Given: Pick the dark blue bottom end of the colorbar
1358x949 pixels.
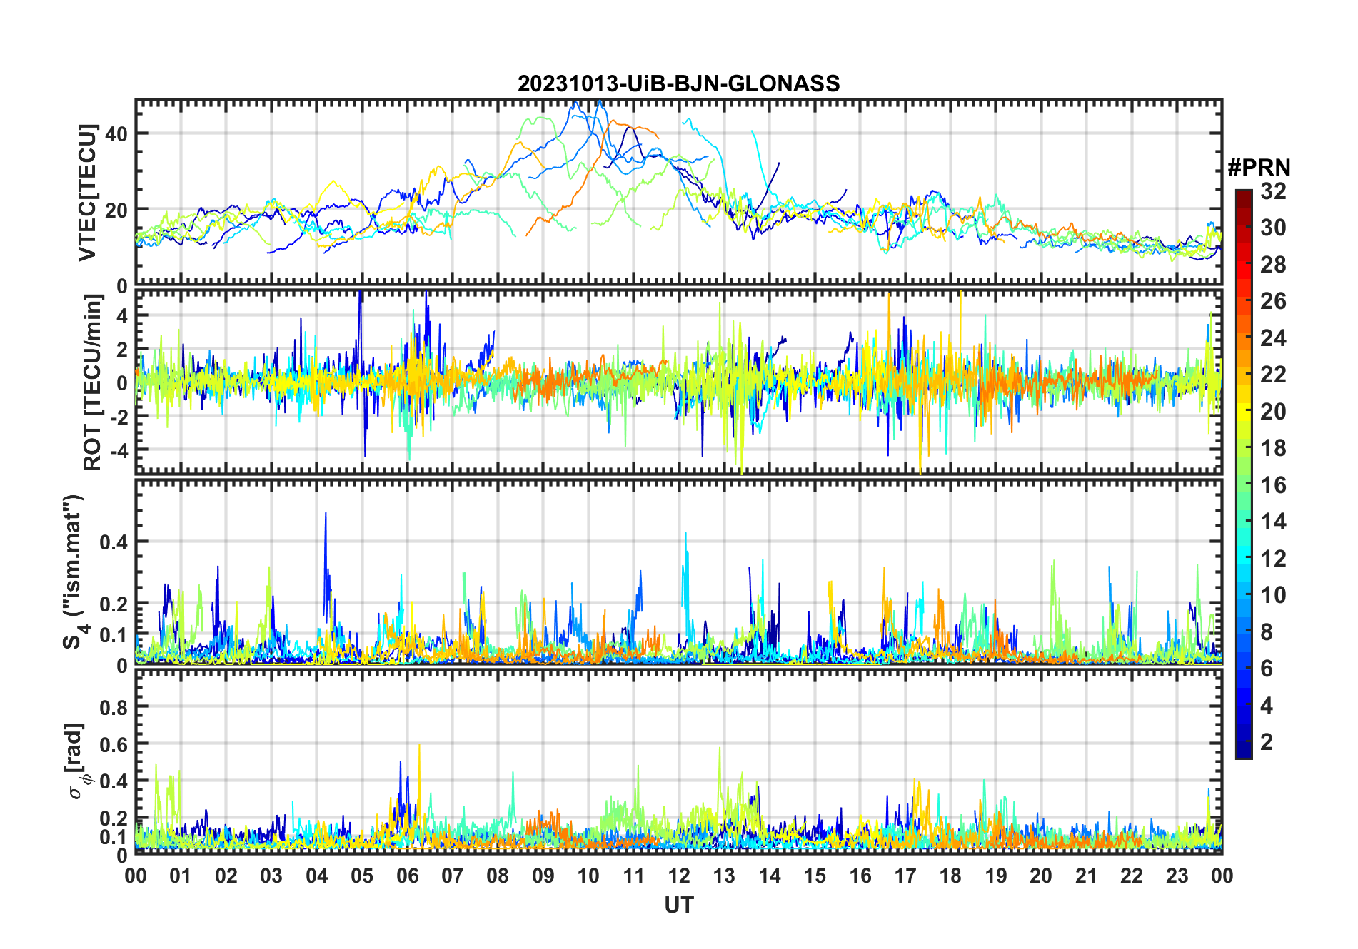Looking at the screenshot, I should coord(1244,751).
